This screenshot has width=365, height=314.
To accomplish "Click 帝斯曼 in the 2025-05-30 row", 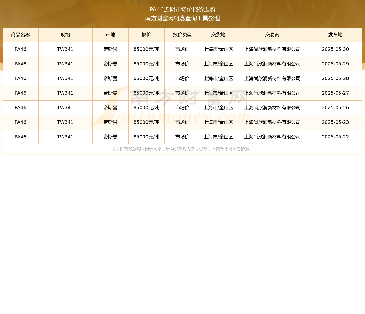I will tap(110, 49).
